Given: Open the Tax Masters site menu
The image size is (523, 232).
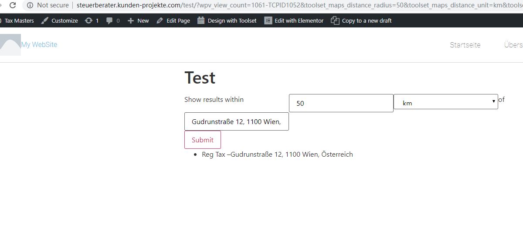Looking at the screenshot, I should [x=18, y=20].
